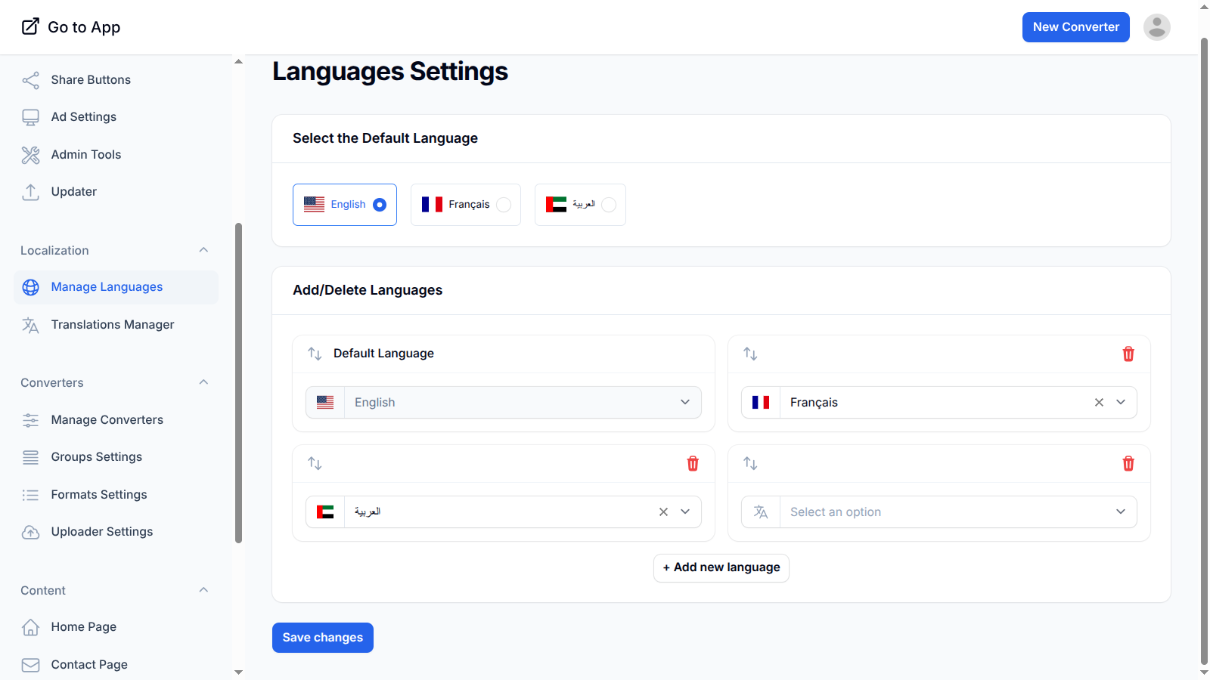Delete the Arabic language entry

[x=692, y=463]
